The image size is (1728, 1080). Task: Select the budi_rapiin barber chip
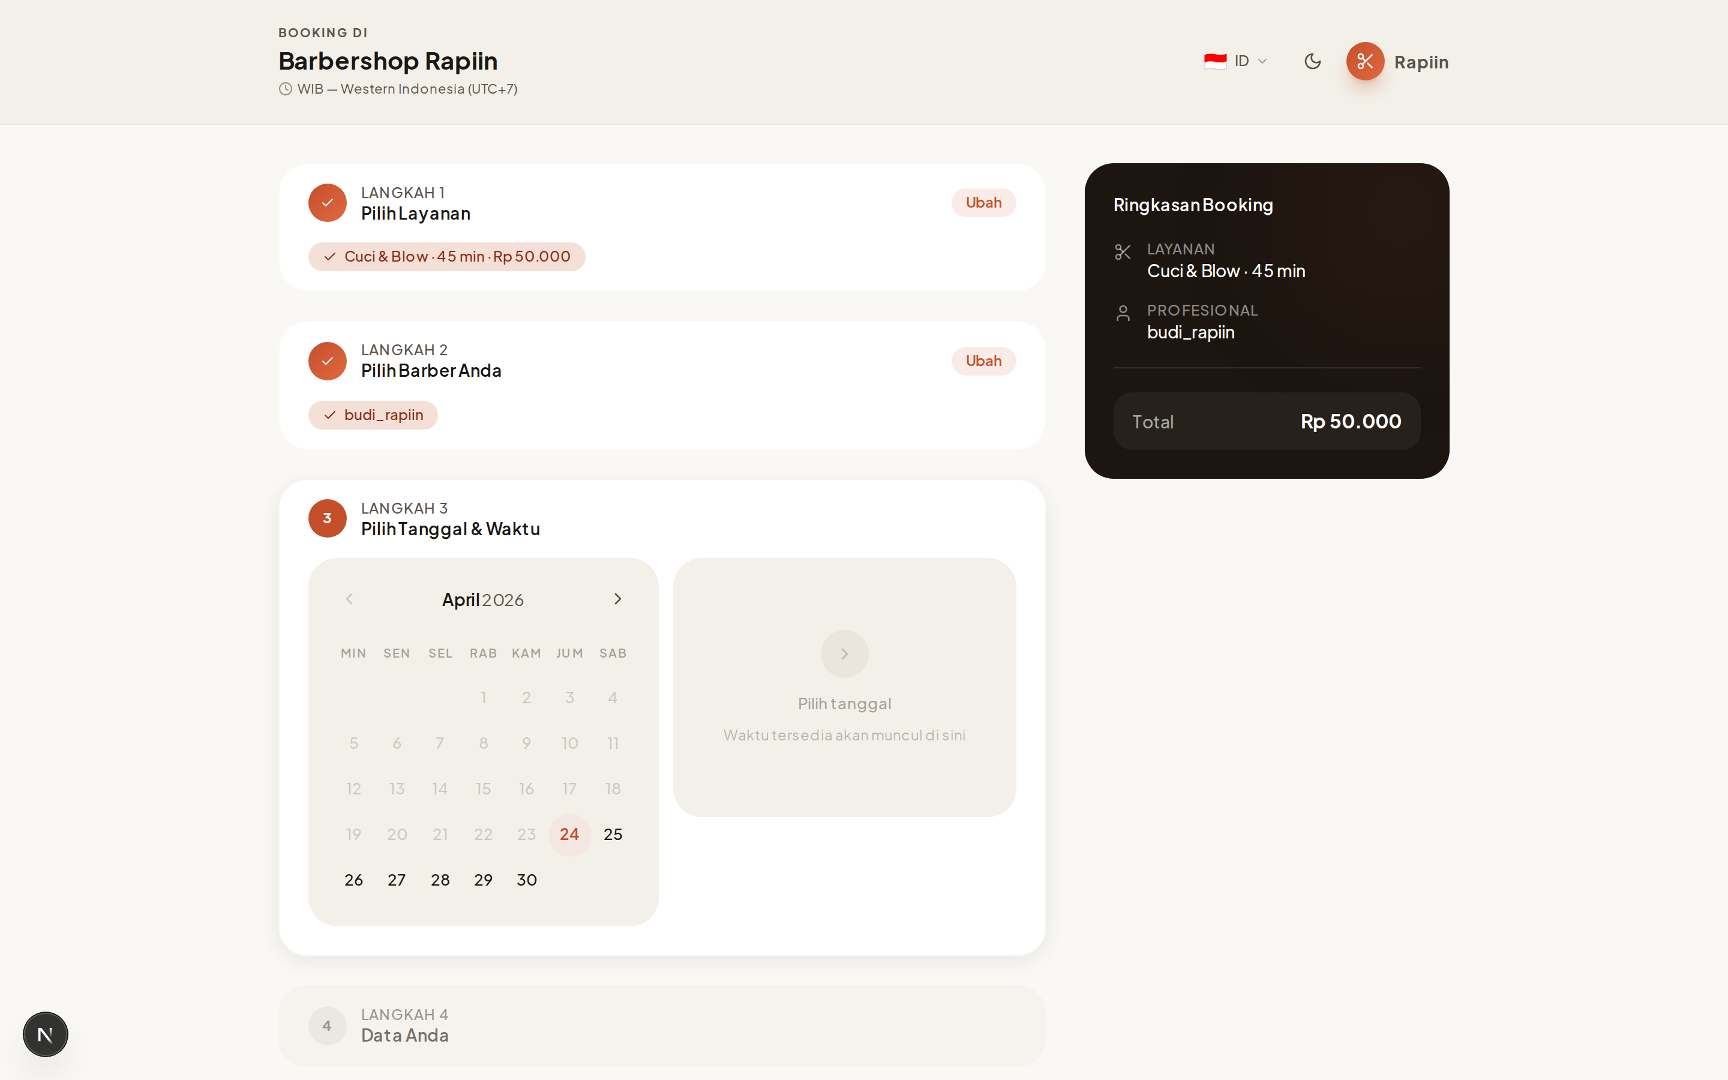(x=373, y=415)
